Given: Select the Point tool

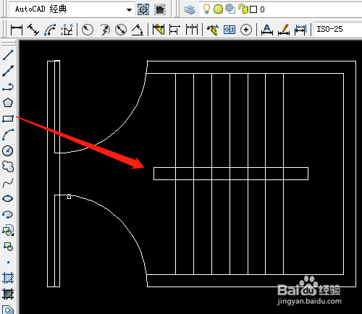Looking at the screenshot, I should [8, 262].
